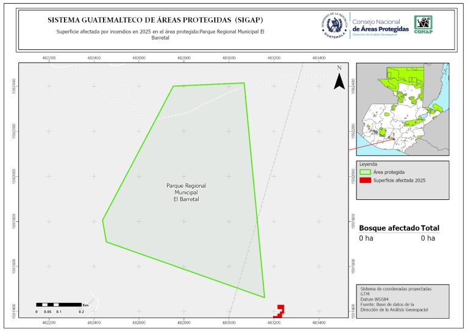Click the Leyenda label in legend box
This screenshot has width=468, height=331.
pyautogui.click(x=369, y=164)
